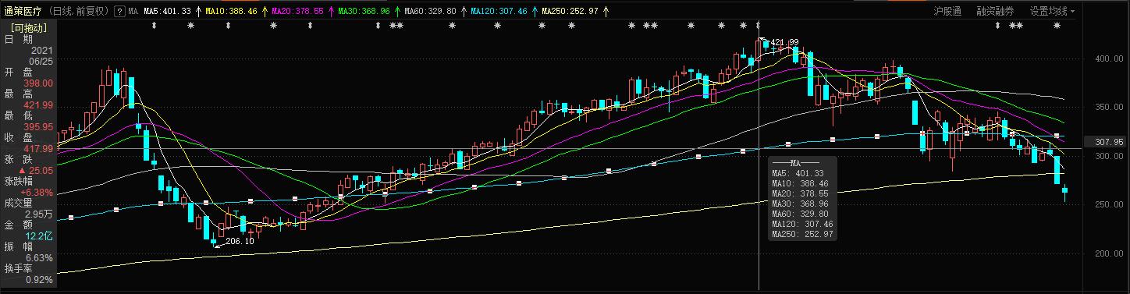This screenshot has height=294, width=1130.
Task: Click the turnover rate 0.92%
Action: coord(39,280)
